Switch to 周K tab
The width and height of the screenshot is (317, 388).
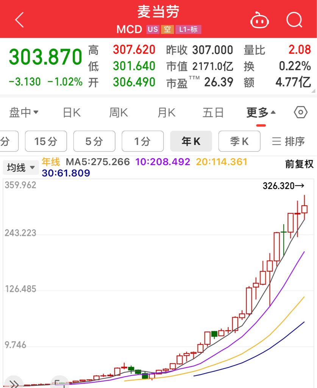(x=119, y=113)
